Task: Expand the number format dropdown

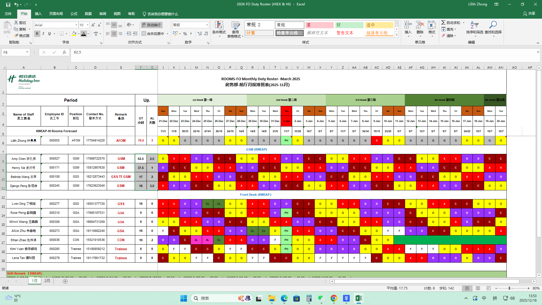Action: pos(207,25)
